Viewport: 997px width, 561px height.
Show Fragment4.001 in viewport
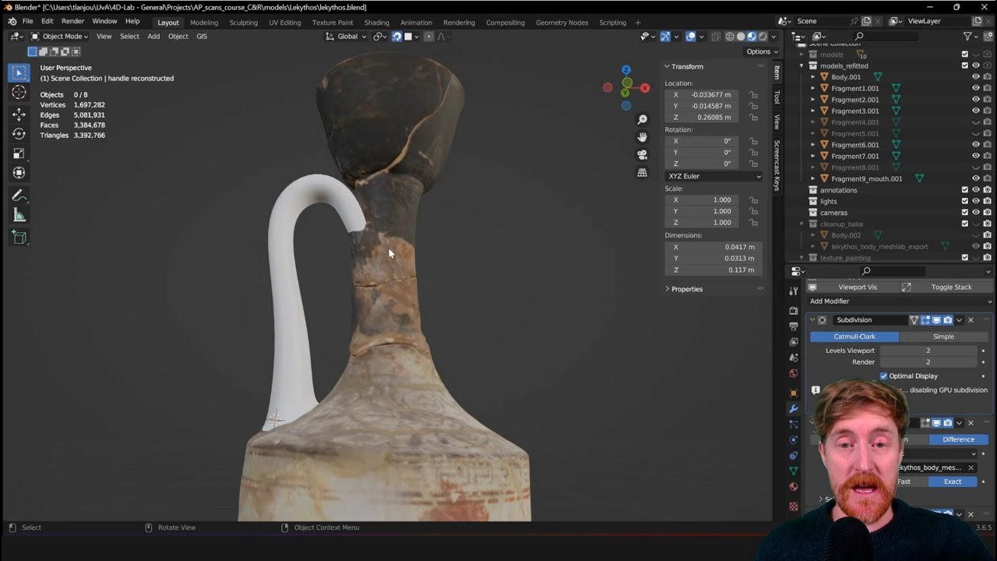975,122
